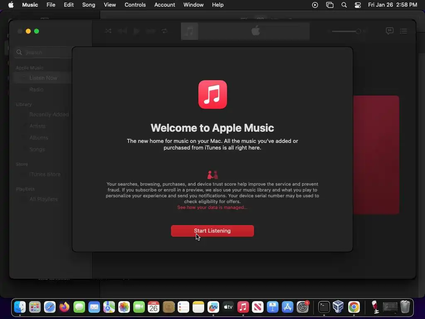This screenshot has width=425, height=319.
Task: Adjust the volume slider in Music toolbar
Action: tap(346, 31)
